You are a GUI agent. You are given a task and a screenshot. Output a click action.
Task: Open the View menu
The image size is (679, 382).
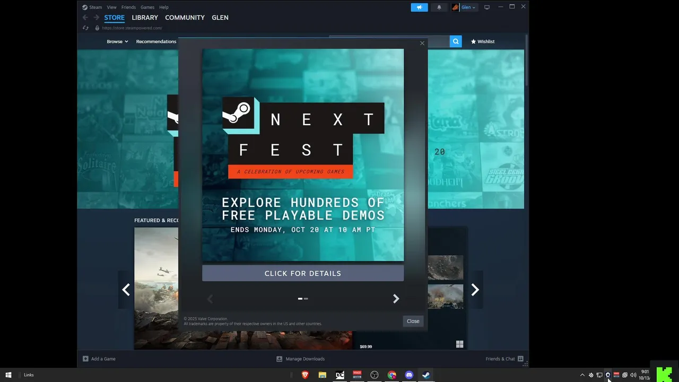point(111,7)
